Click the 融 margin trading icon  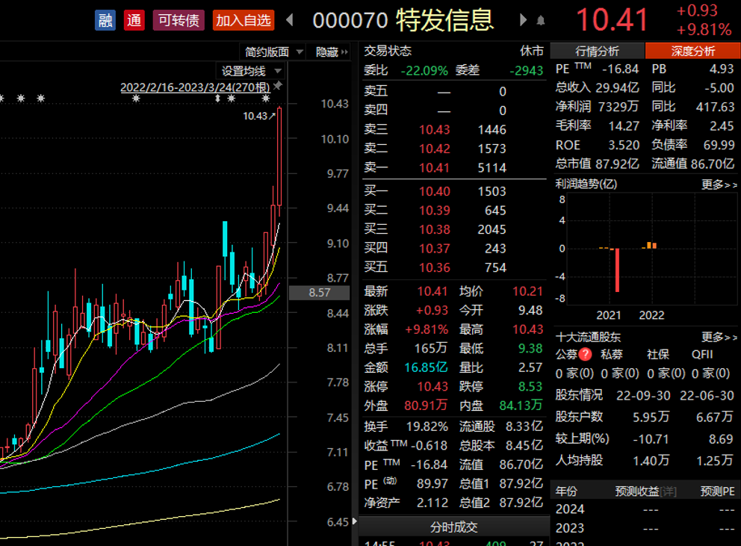105,19
